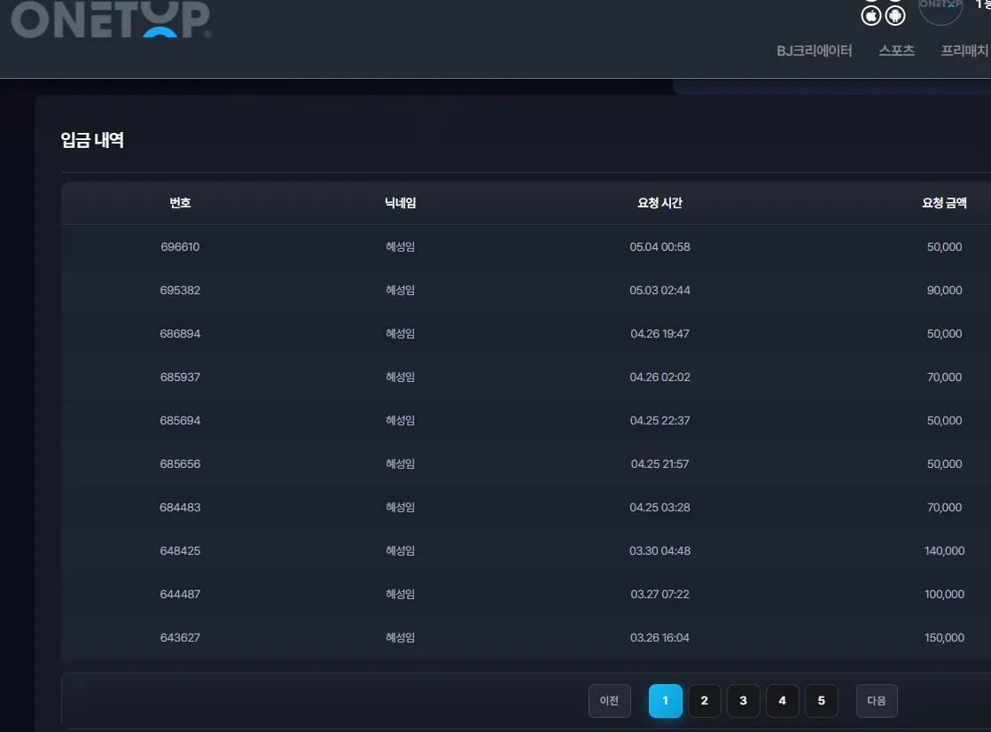Open the Android app download icon

895,16
